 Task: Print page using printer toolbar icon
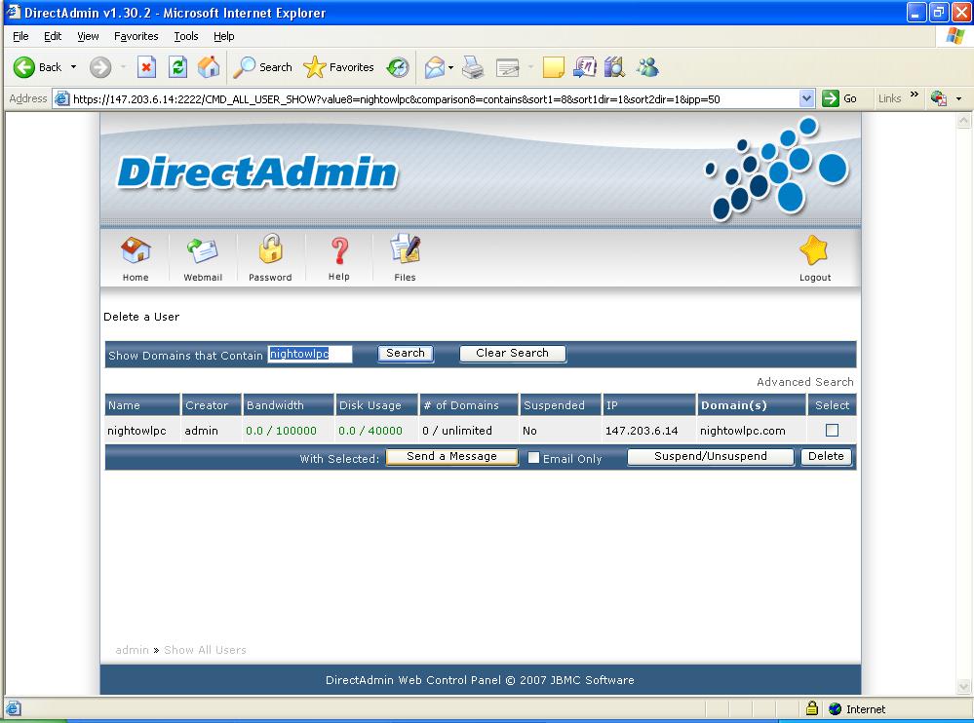473,67
